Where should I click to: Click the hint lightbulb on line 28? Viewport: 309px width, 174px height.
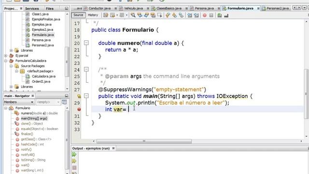point(79,96)
